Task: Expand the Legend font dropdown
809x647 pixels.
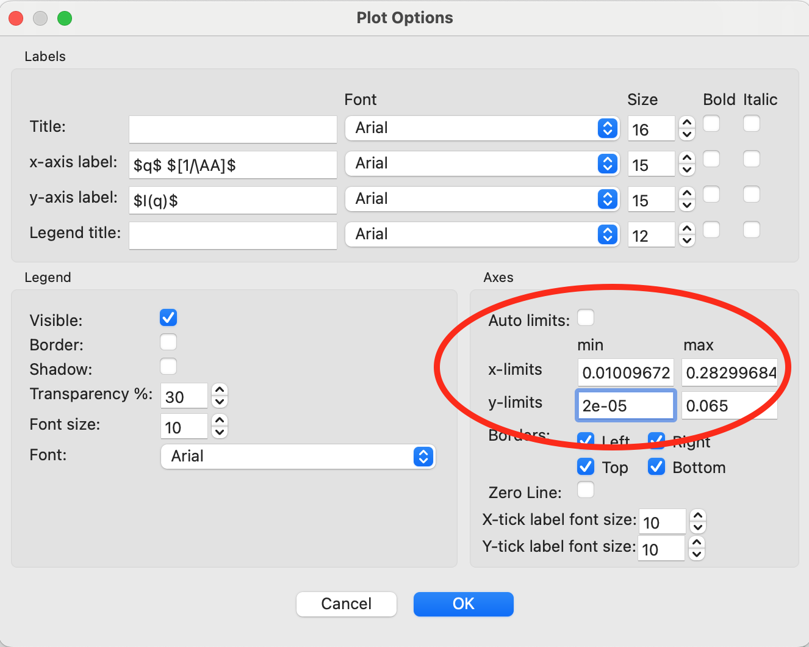Action: pyautogui.click(x=298, y=457)
